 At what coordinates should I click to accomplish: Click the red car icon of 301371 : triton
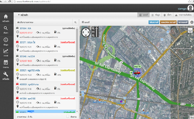[17, 42]
